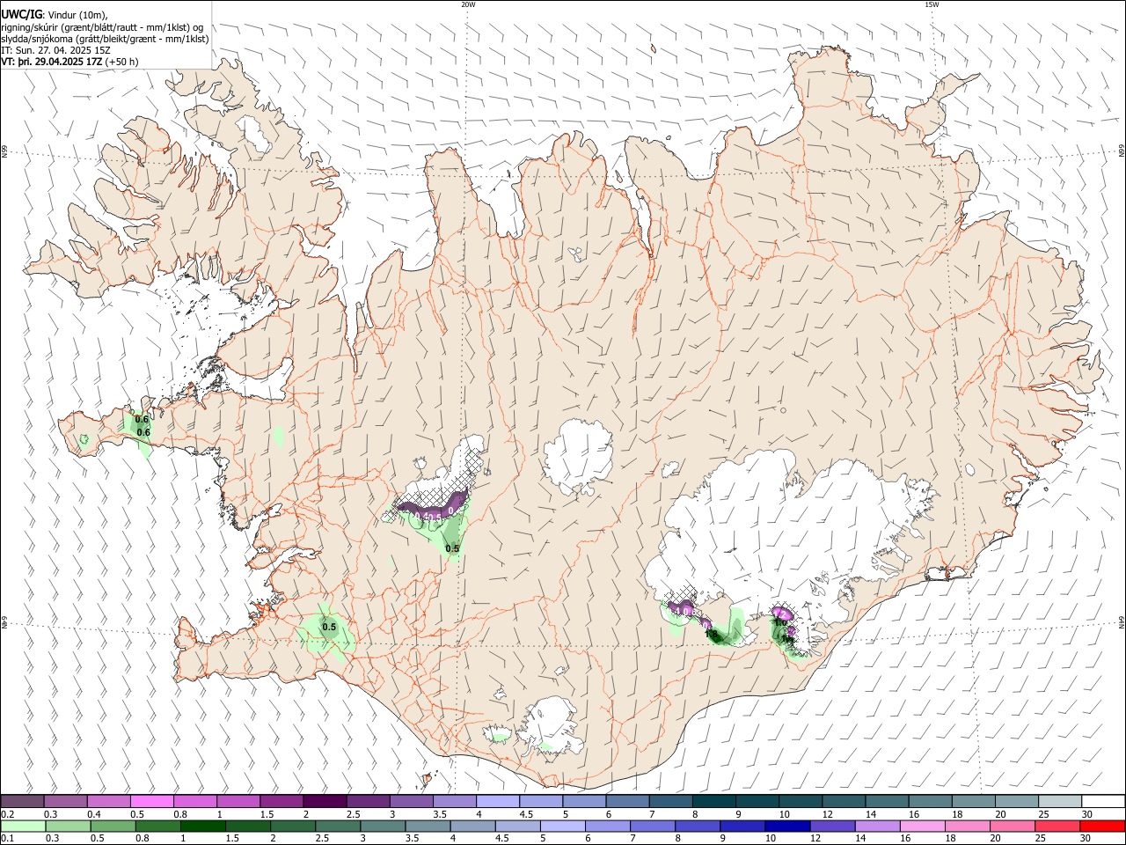Click the dark purple 2 mm snow swatch

[324, 801]
